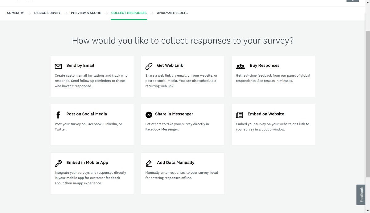Click the Feedback tab on the right edge
370x213 pixels.
click(361, 195)
